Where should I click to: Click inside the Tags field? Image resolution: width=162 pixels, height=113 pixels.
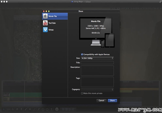[x=97, y=82]
